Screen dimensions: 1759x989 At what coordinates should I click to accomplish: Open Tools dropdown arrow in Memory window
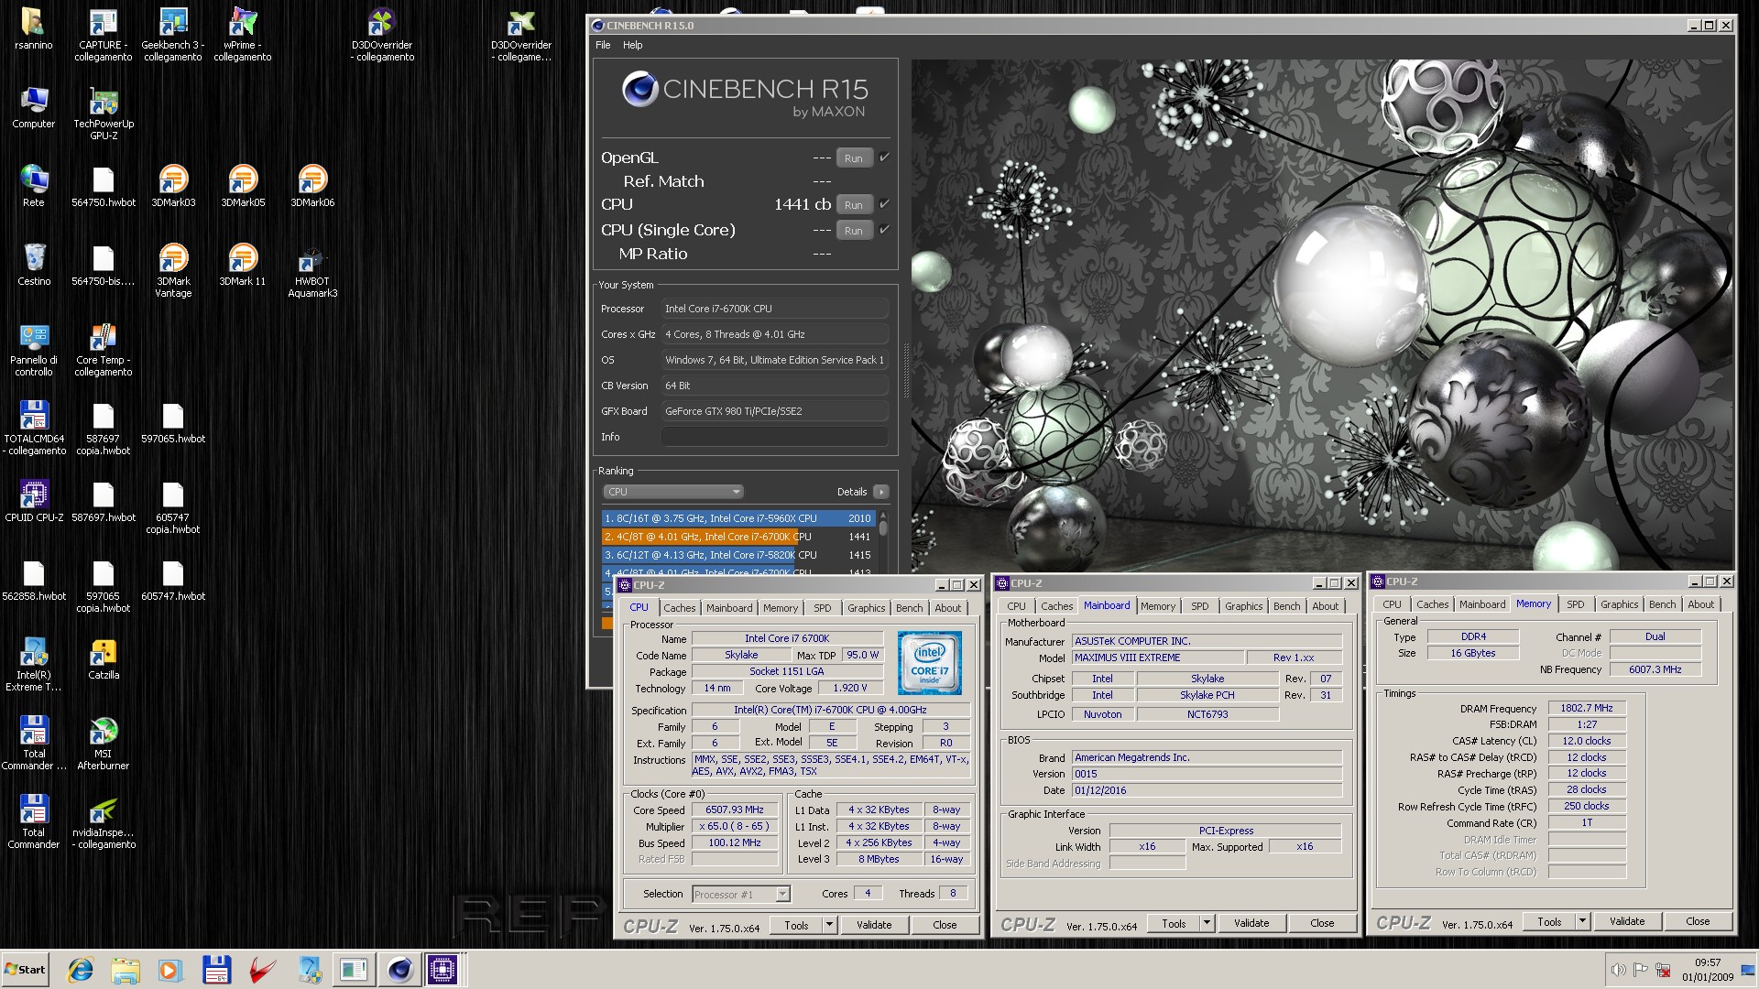tap(1582, 921)
